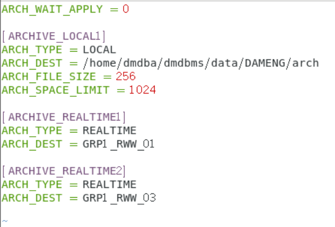Select the [ARCHIVE_REALTIME1] section header
This screenshot has height=227, width=335.
tap(64, 117)
